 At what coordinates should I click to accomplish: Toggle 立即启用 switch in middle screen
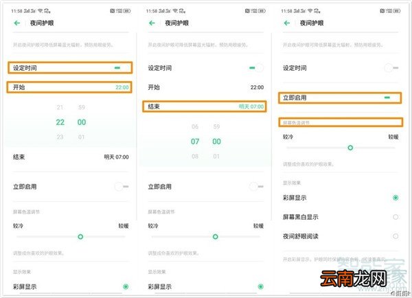256,187
